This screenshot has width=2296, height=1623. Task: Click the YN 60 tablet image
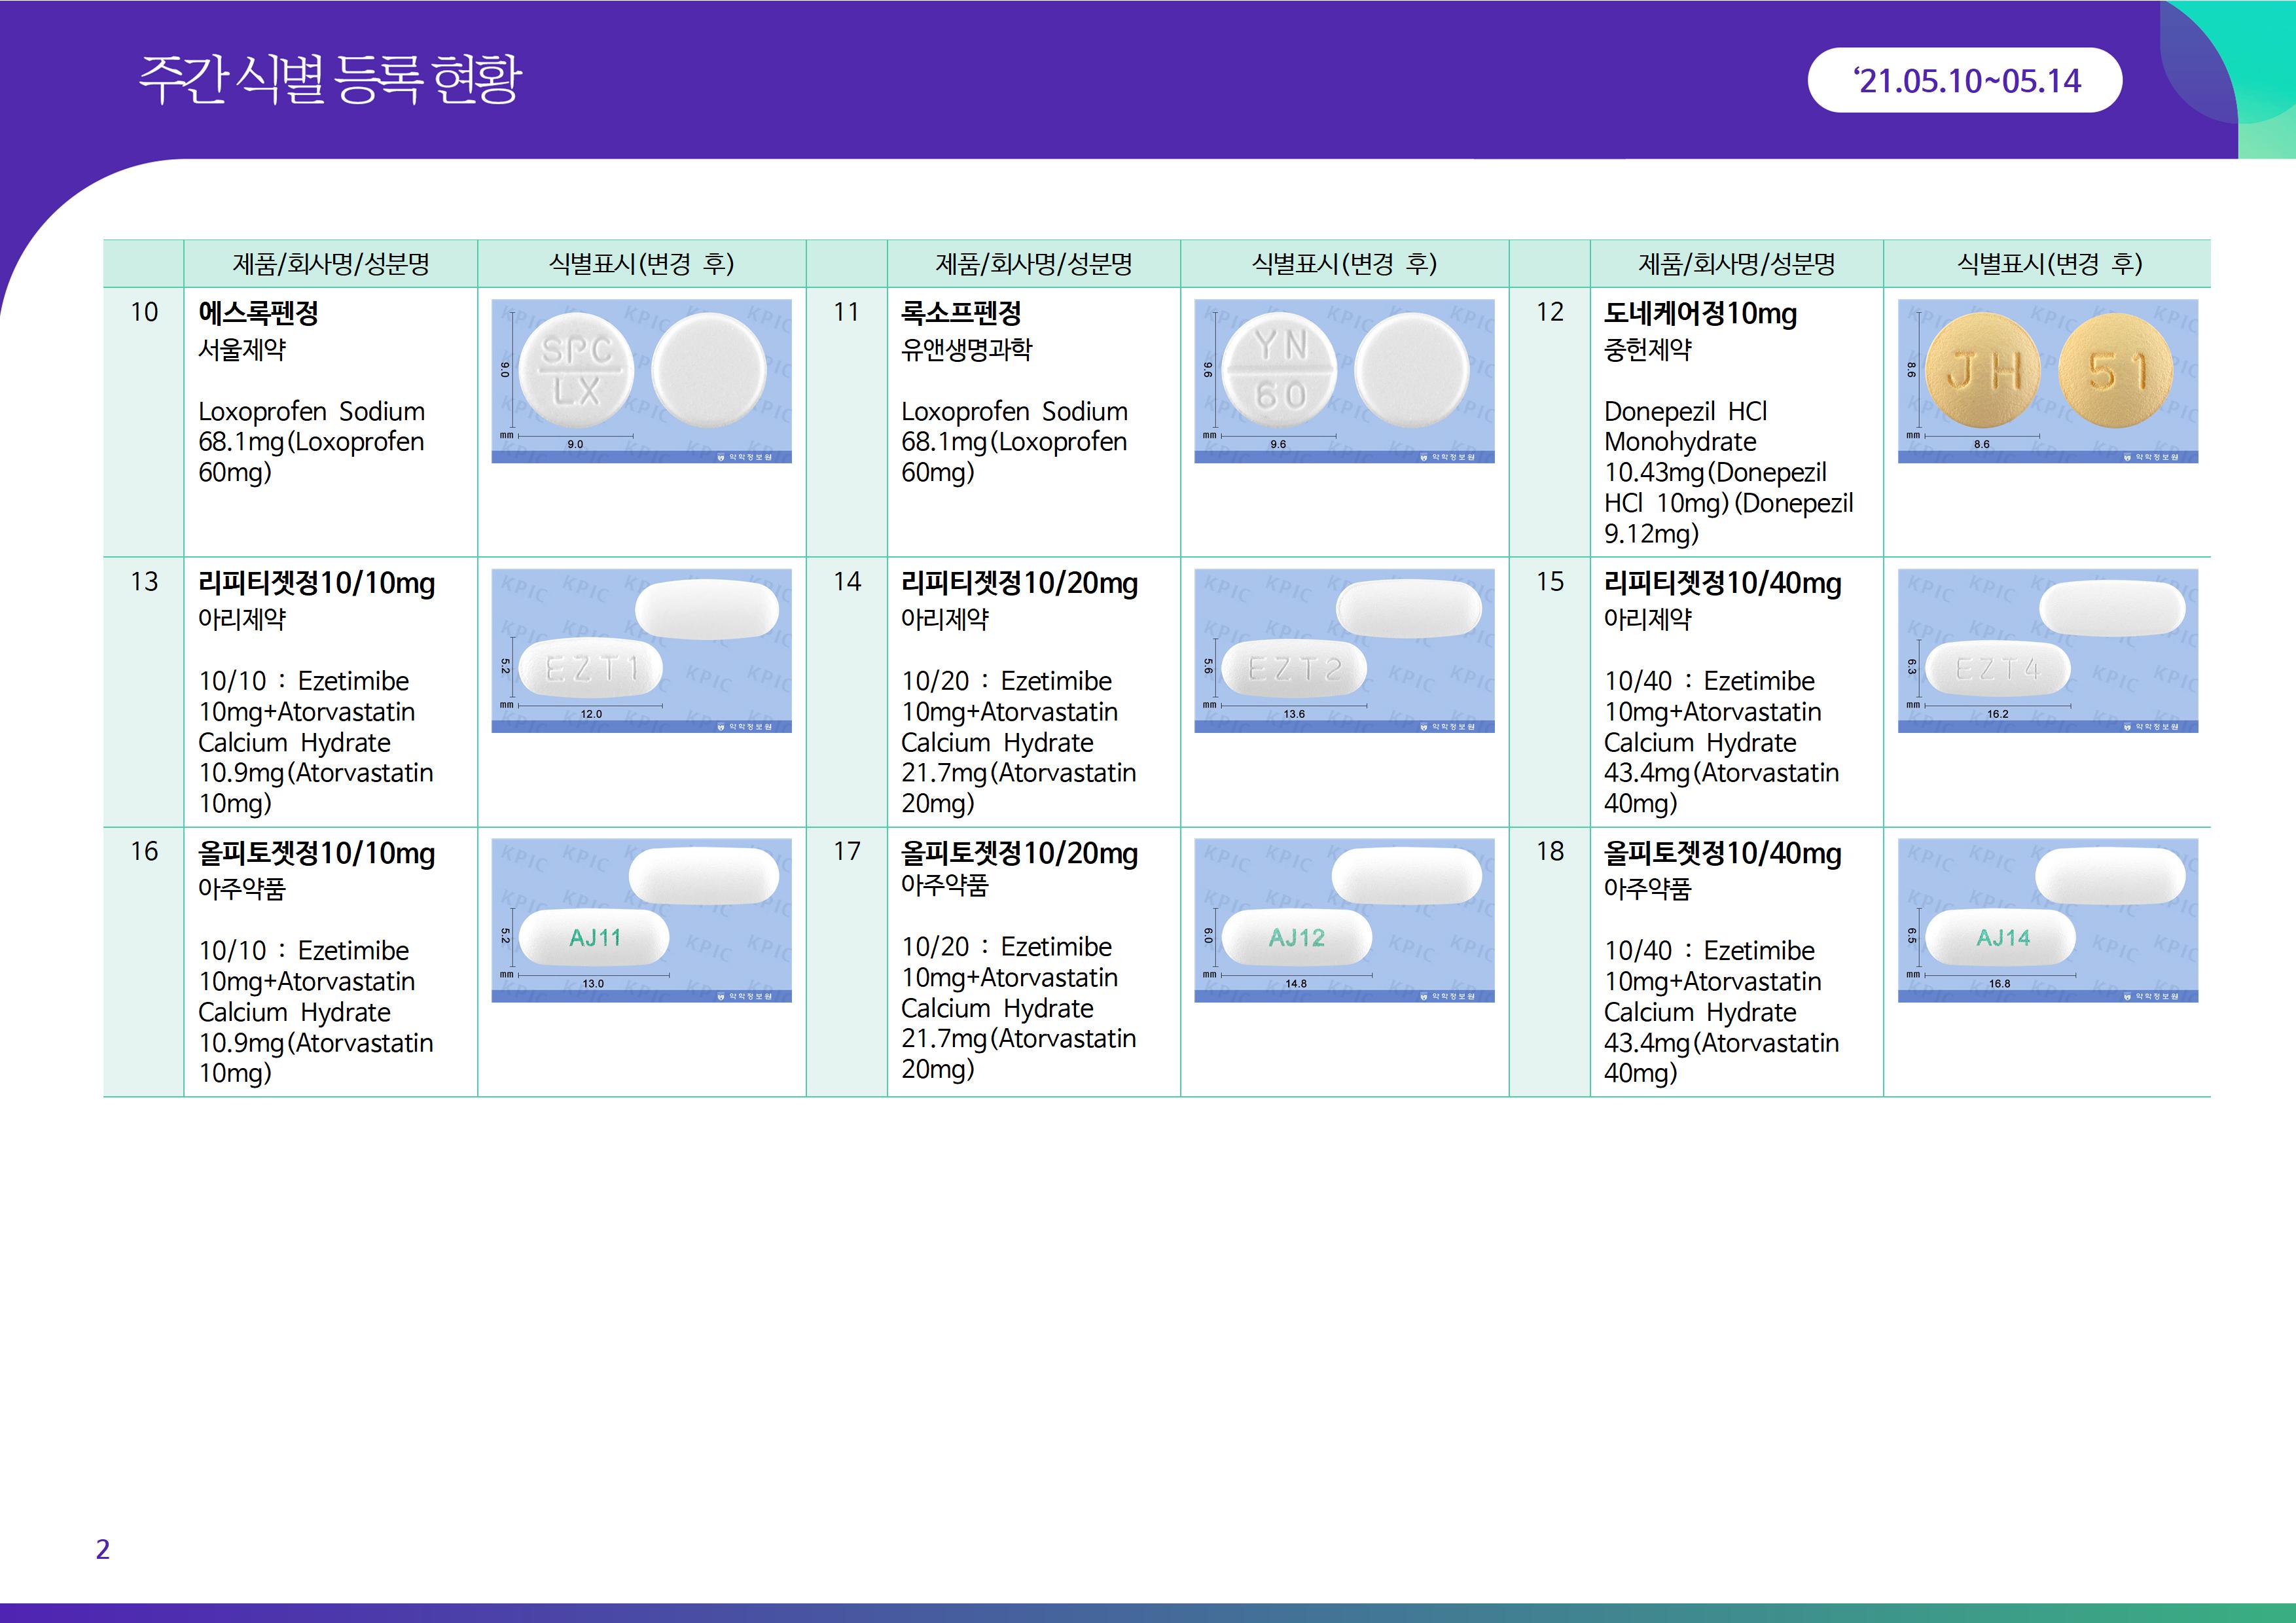tap(1344, 381)
